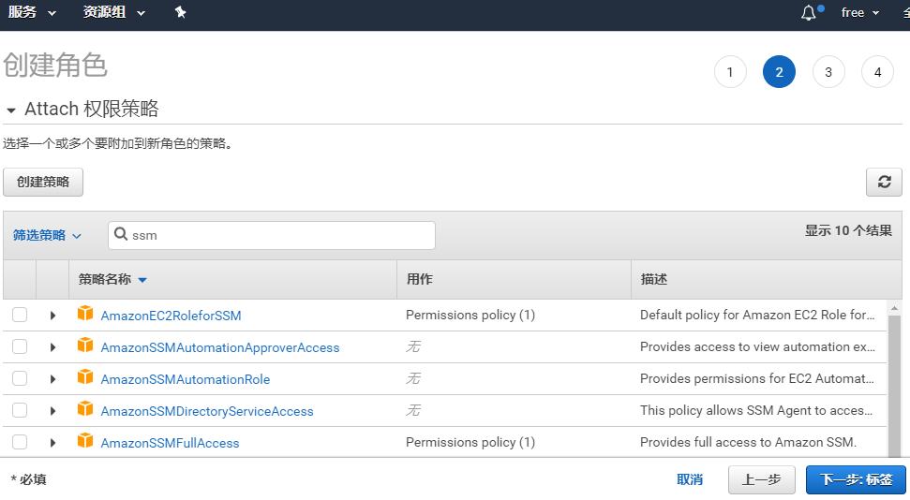This screenshot has width=910, height=500.
Task: Check the AmazonEC2RoleforSSM checkbox
Action: 20,315
